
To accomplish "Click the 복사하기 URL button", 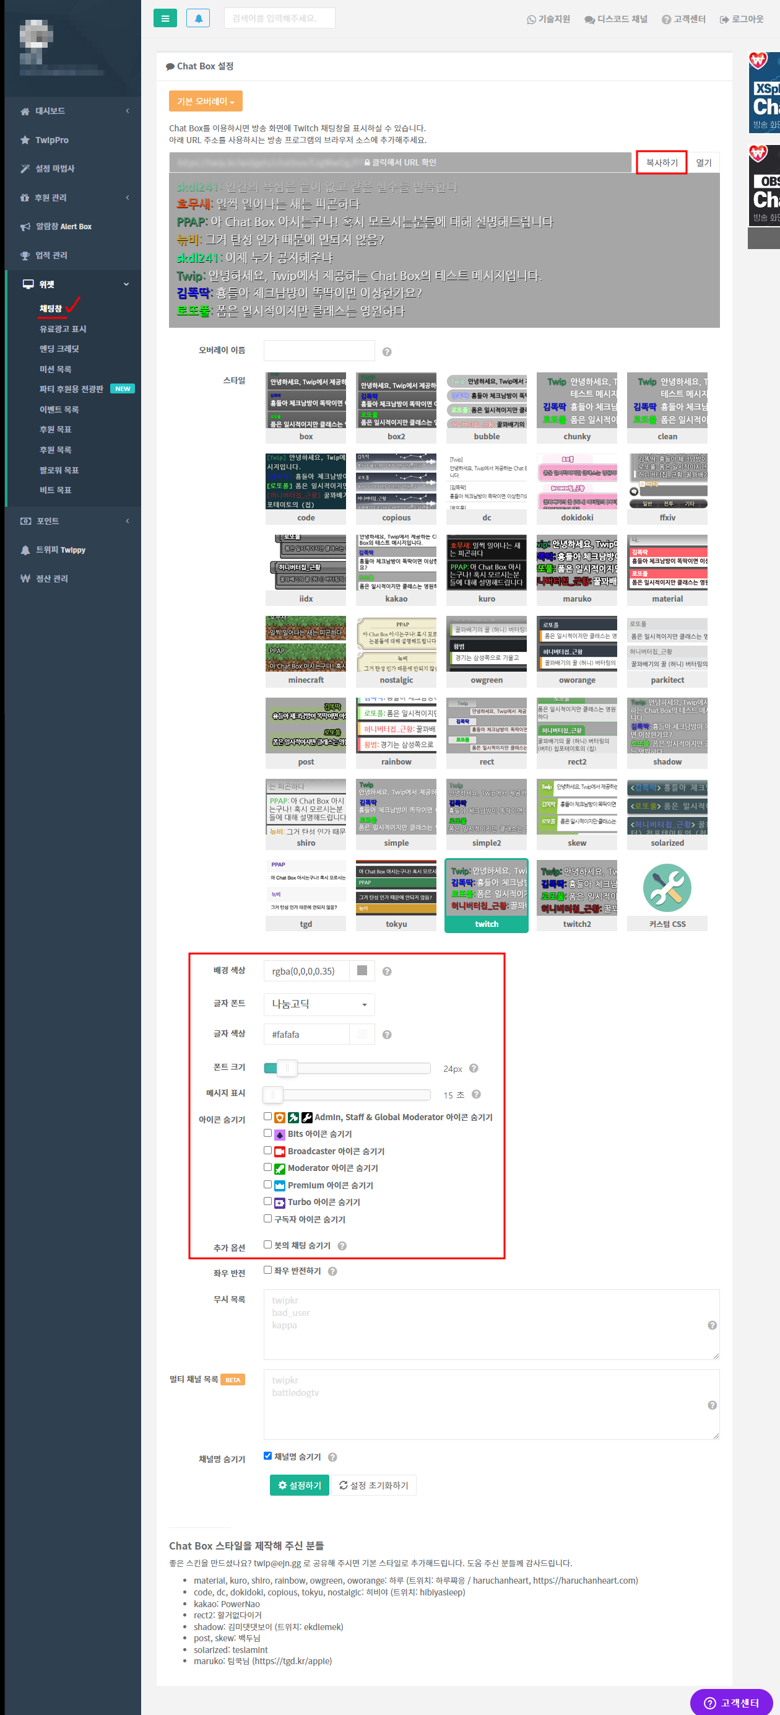I will tap(661, 162).
